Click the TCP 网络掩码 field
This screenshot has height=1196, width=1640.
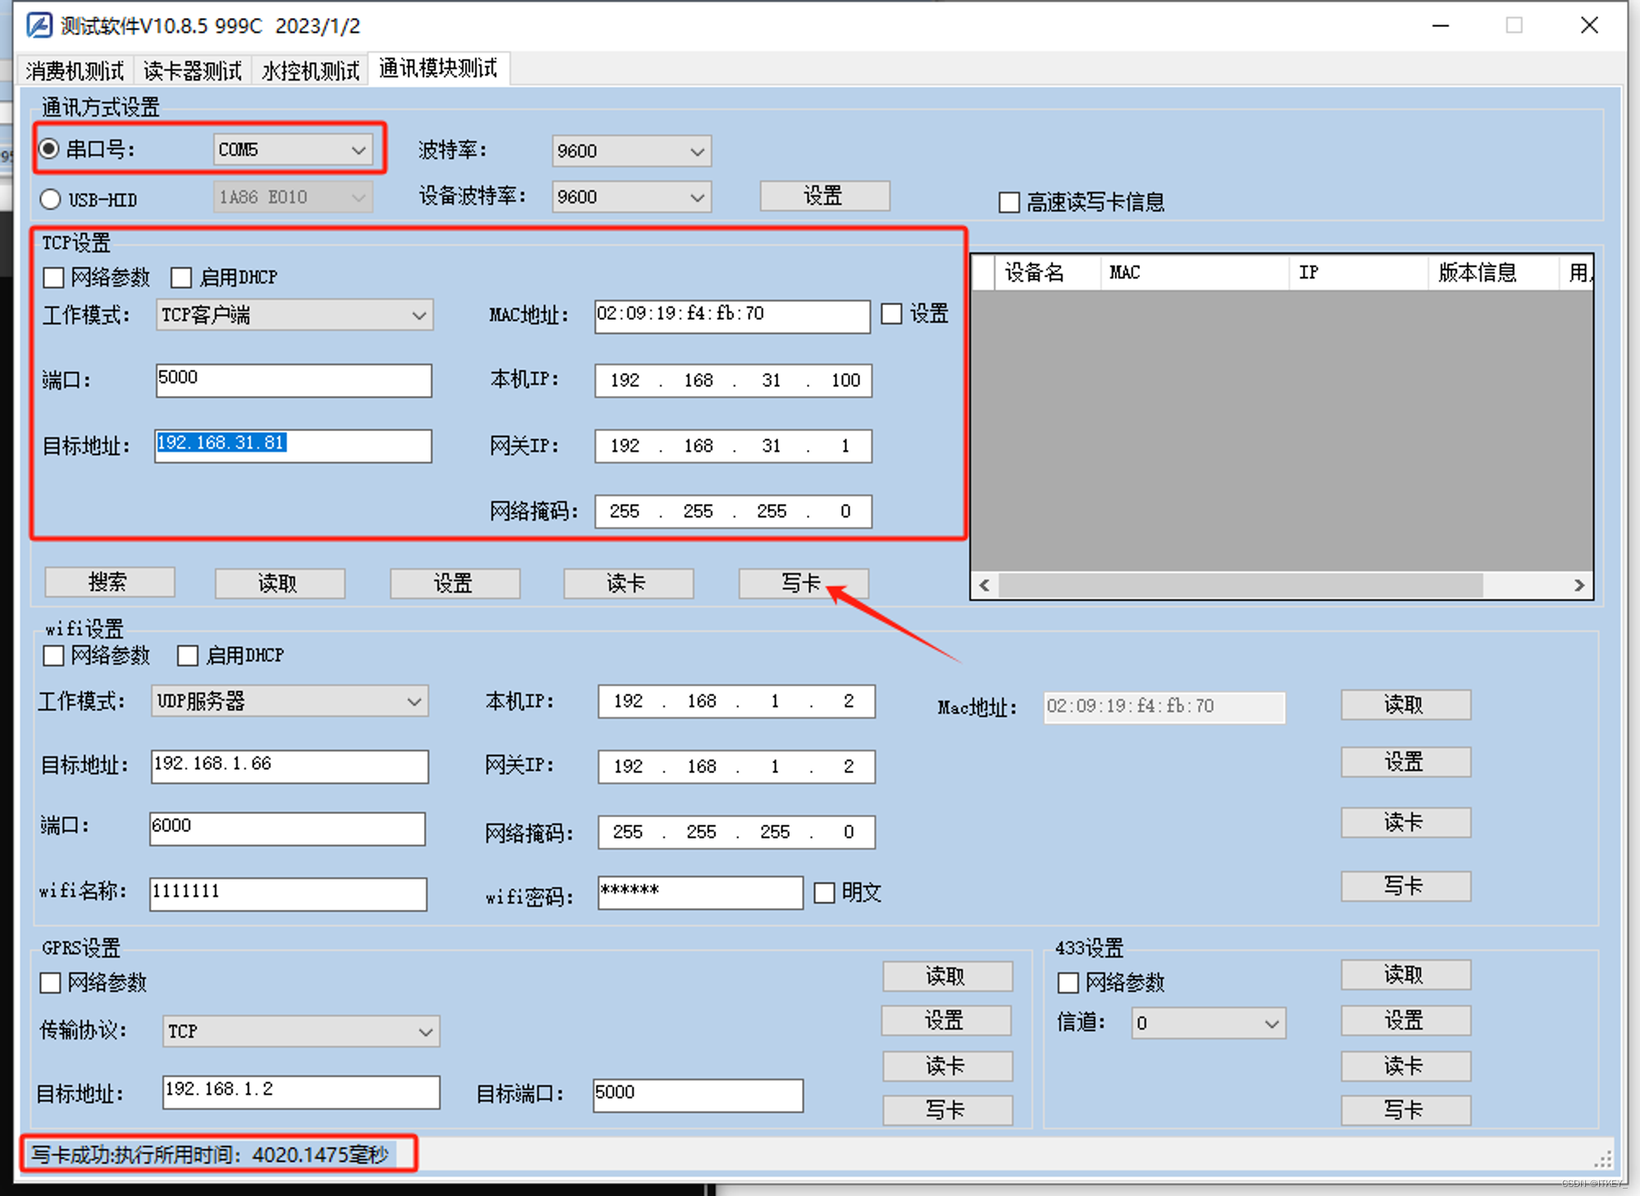[733, 512]
